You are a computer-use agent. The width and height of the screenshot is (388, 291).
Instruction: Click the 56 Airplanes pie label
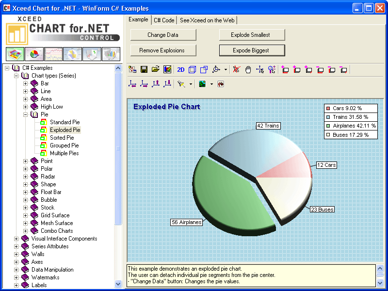pos(187,222)
